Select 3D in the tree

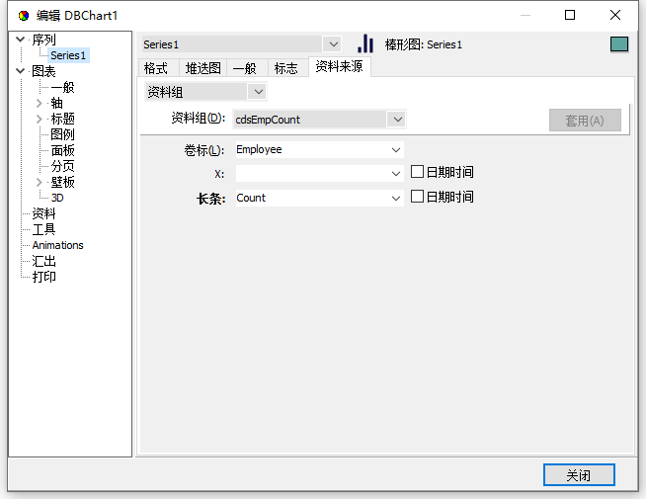click(x=57, y=198)
